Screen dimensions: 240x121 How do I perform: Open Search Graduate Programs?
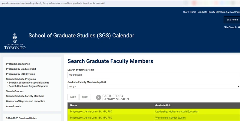pyautogui.click(x=21, y=79)
